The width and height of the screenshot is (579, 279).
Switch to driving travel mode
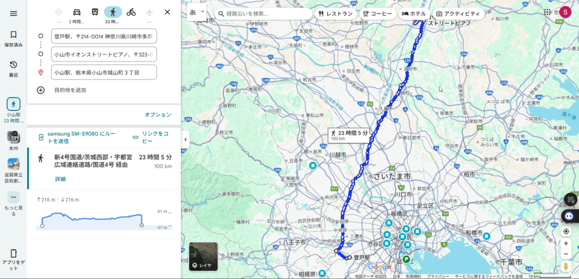point(77,12)
